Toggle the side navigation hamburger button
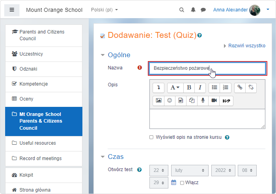This screenshot has height=194, width=276. (12, 10)
